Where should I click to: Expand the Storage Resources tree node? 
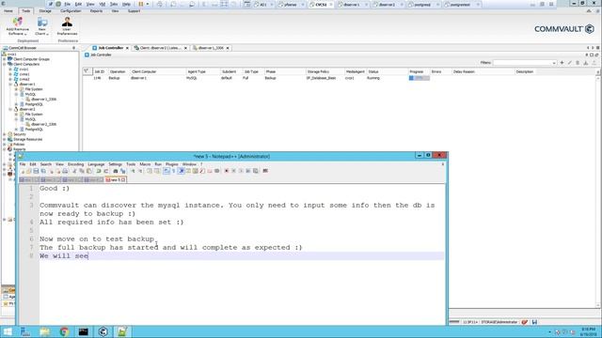(5, 140)
